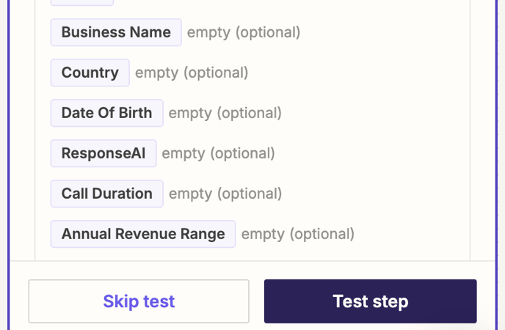The height and width of the screenshot is (330, 505).
Task: Click the Country field label chip
Action: point(90,73)
